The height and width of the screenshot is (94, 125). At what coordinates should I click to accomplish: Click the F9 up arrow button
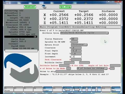(86, 89)
